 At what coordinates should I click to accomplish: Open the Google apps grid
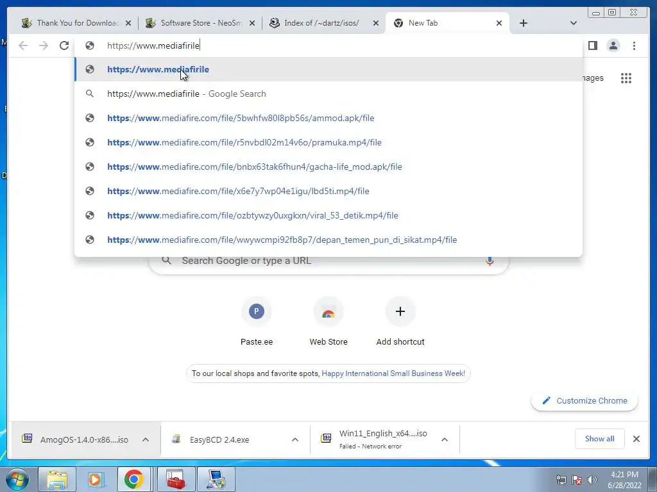pos(626,78)
